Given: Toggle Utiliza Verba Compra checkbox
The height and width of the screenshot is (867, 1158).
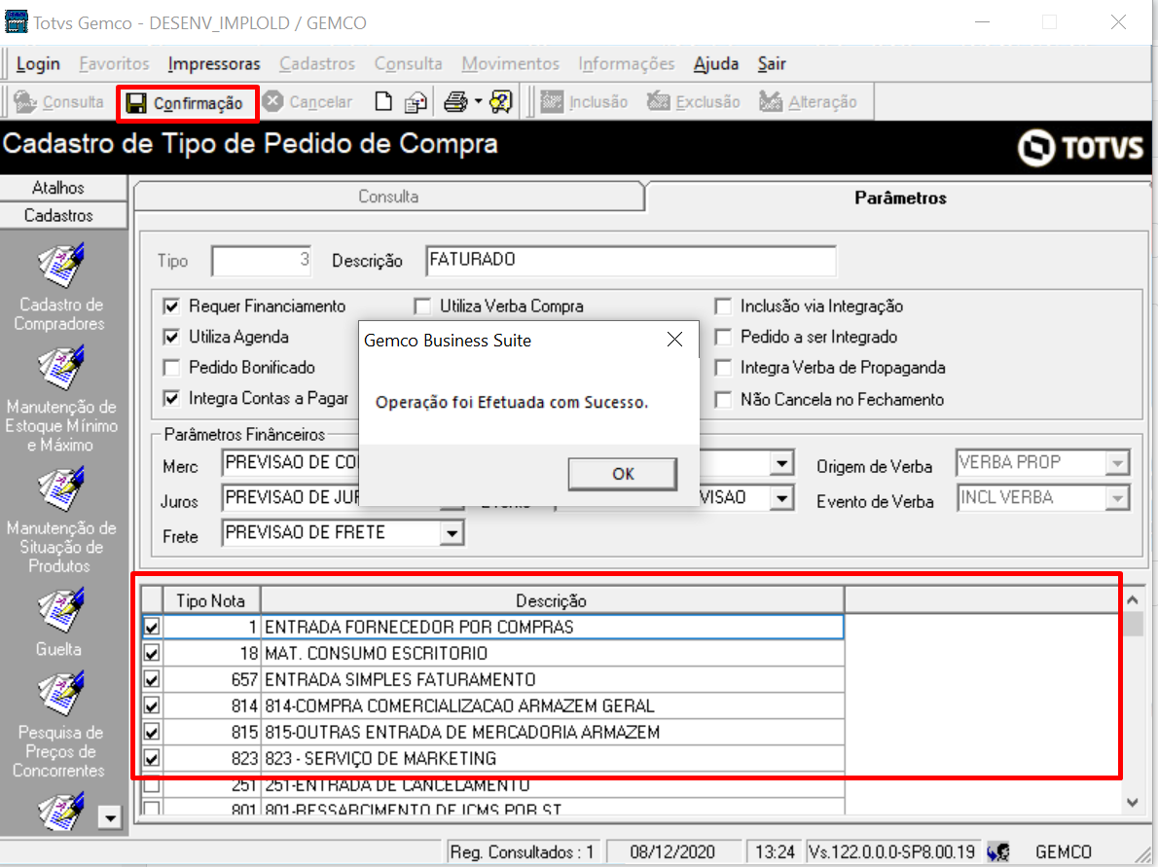Looking at the screenshot, I should 422,306.
